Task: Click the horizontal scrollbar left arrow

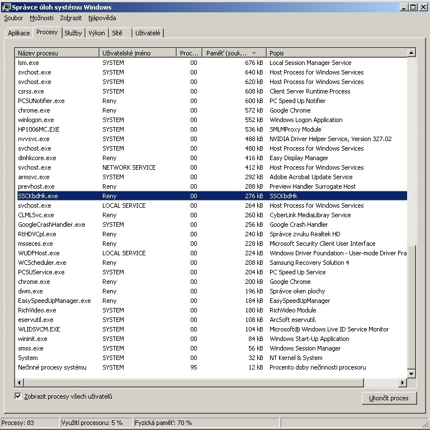Action: point(19,383)
